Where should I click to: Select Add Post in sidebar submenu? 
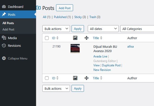coord(8,29)
